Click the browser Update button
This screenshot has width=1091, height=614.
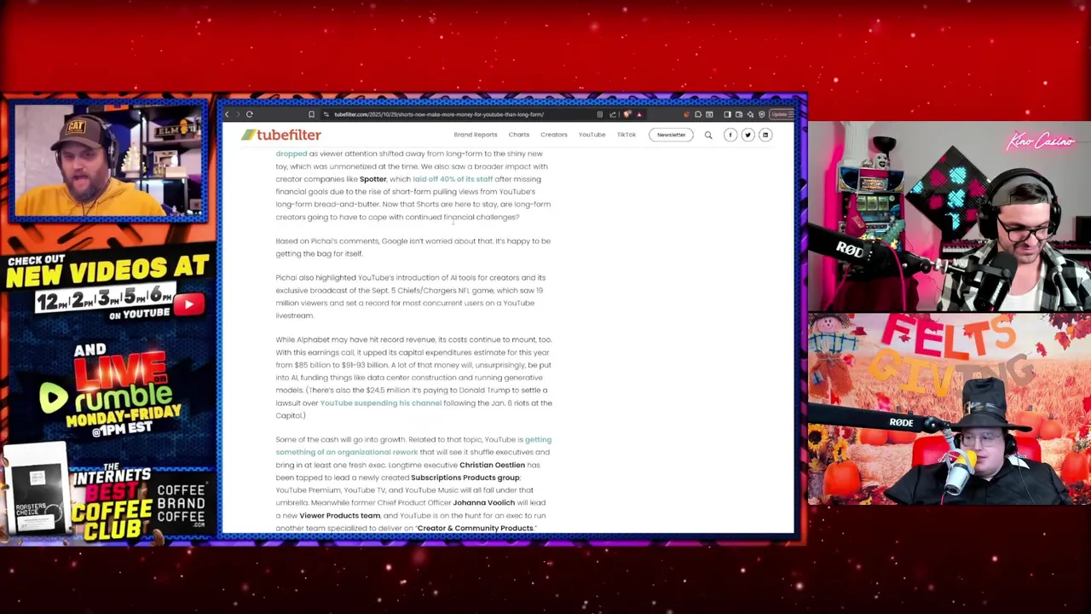tap(779, 114)
